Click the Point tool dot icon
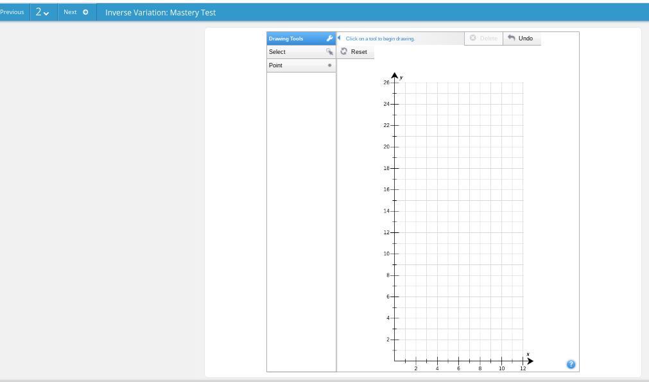Viewport: 649px width, 387px height. pos(330,65)
